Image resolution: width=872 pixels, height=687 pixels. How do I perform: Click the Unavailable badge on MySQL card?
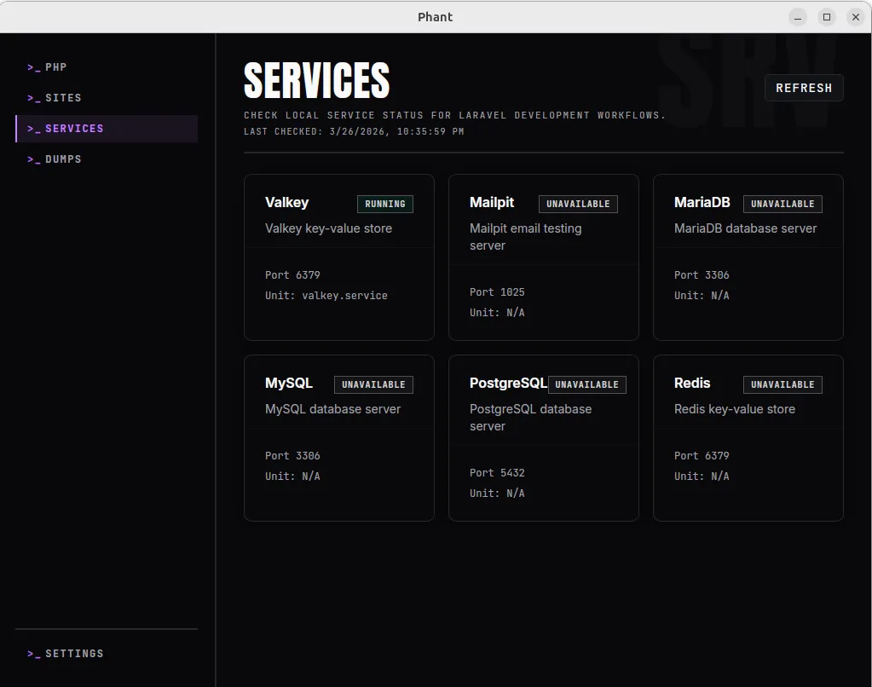(373, 385)
